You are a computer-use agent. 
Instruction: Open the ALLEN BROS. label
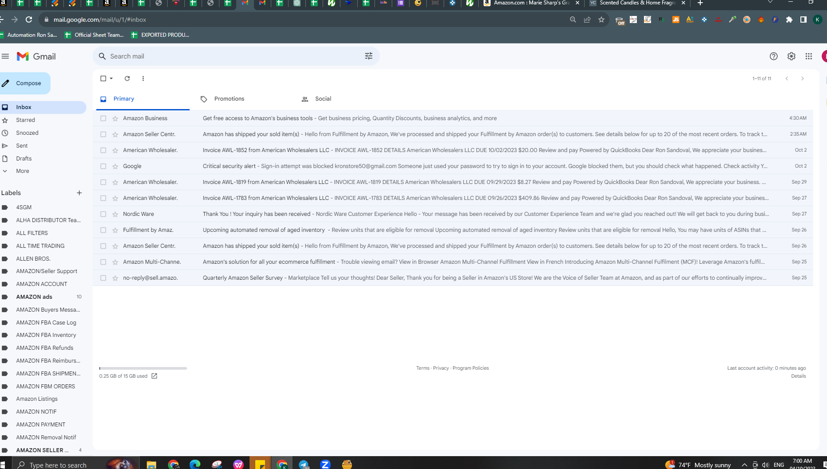33,259
